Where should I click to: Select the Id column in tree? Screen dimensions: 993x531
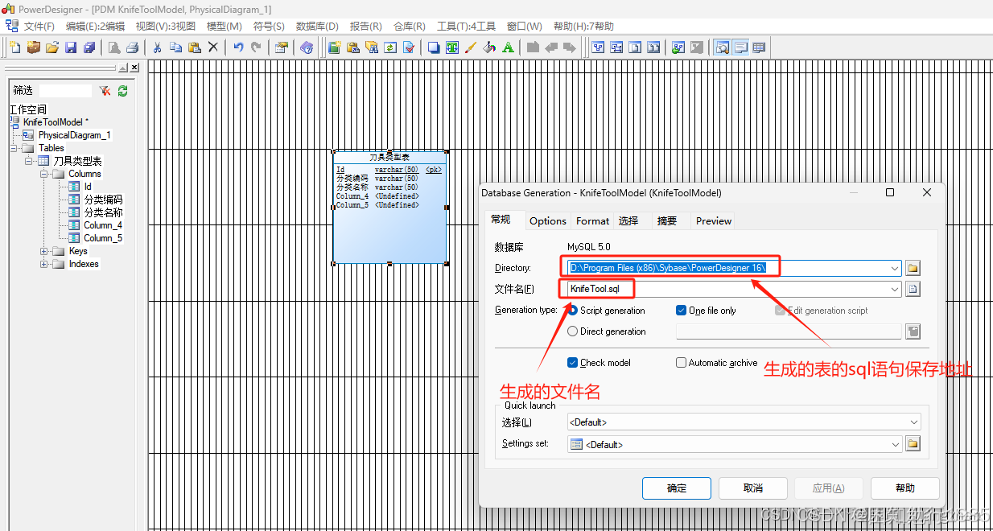(88, 187)
